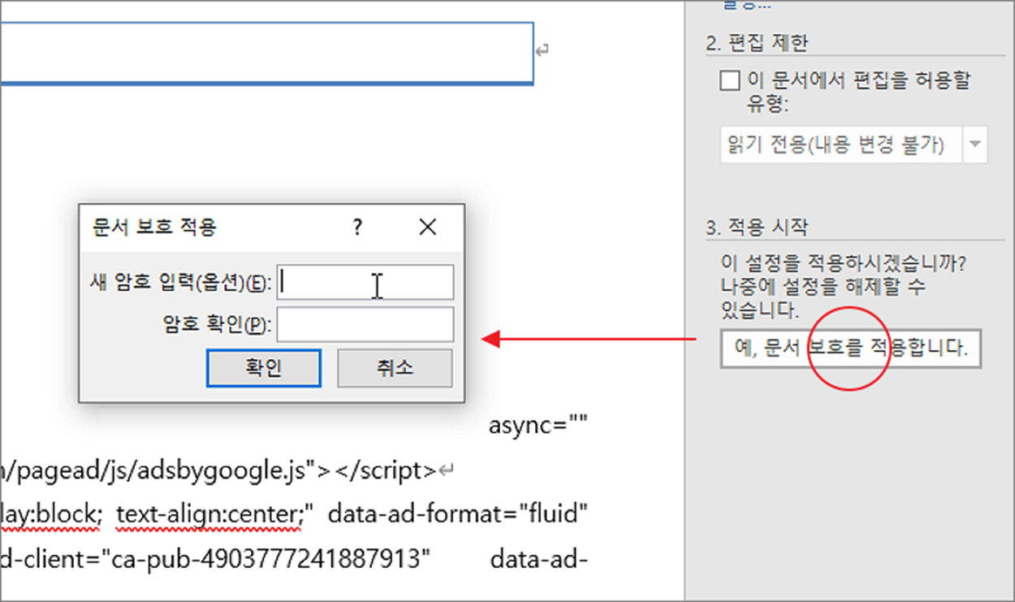Click the 문서 보호 적용 dialog title
1015x602 pixels.
155,227
